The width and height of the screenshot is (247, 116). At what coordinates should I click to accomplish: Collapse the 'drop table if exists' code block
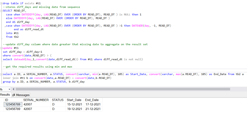pyautogui.click(x=1, y=3)
